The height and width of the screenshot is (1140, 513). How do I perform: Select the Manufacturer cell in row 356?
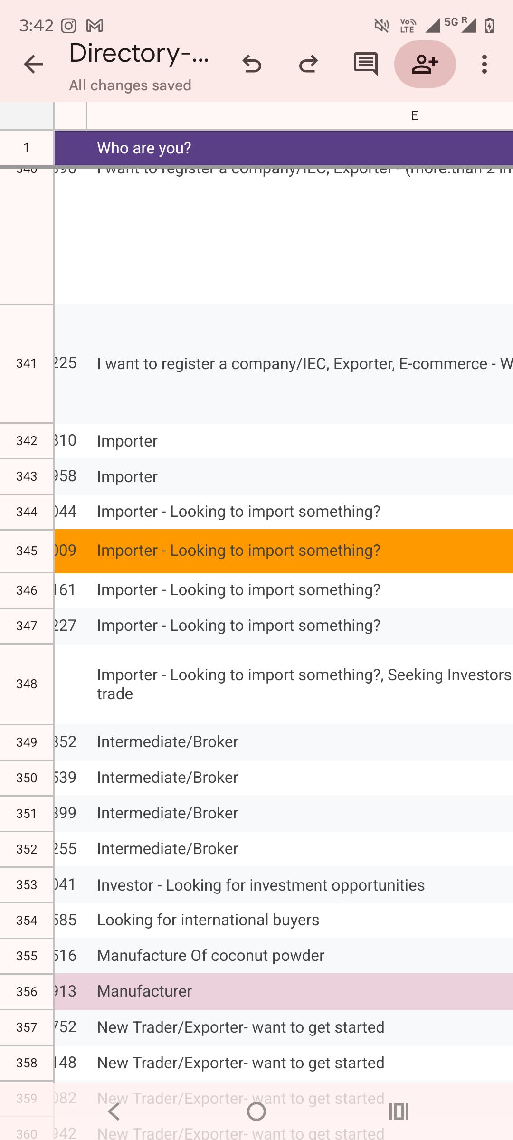(x=144, y=991)
